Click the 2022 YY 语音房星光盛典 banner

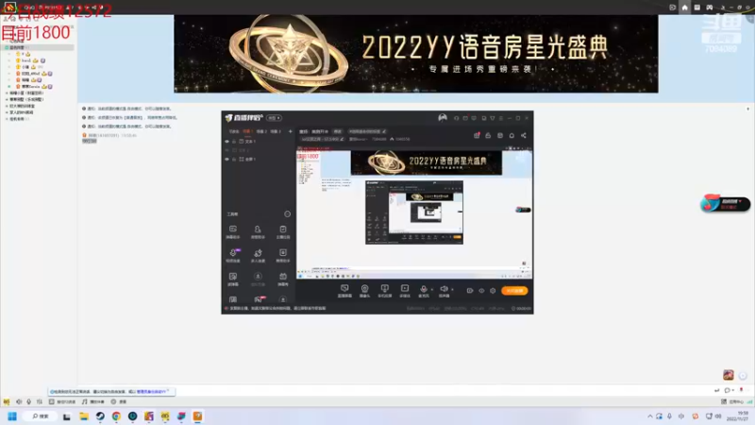(416, 54)
